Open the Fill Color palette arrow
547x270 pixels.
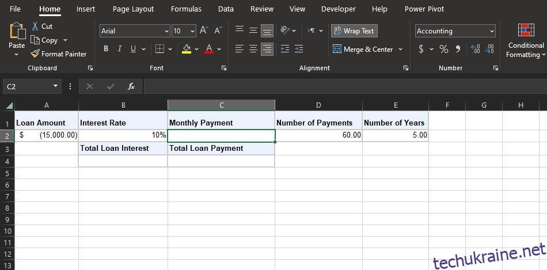coord(196,49)
